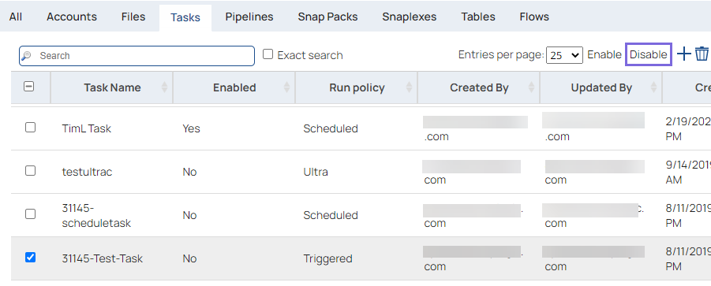This screenshot has width=711, height=286.
Task: Sort by Updated By column arrows
Action: (654, 87)
